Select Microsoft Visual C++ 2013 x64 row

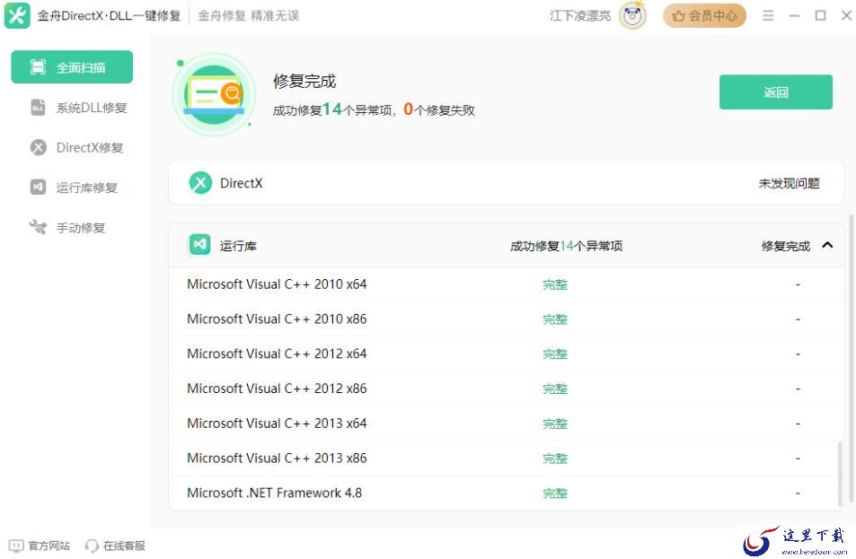(x=506, y=424)
